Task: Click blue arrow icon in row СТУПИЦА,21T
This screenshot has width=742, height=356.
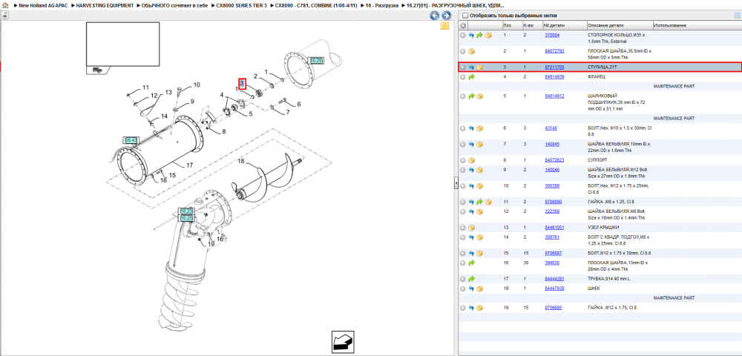Action: point(471,67)
